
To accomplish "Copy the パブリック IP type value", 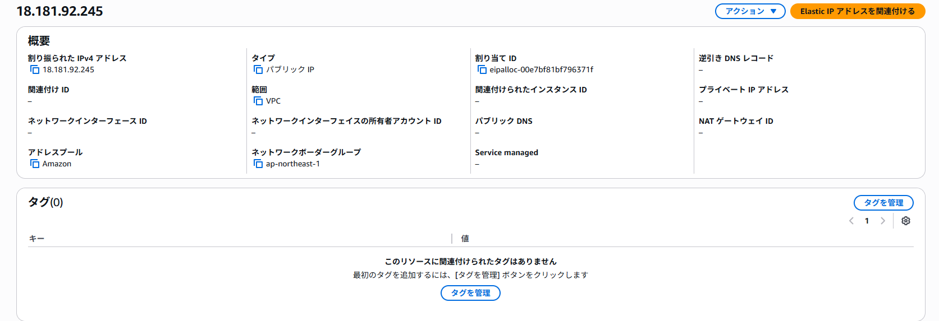I will (x=258, y=69).
